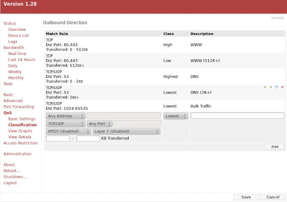Cancel the changes
The width and height of the screenshot is (287, 202).
[273, 197]
